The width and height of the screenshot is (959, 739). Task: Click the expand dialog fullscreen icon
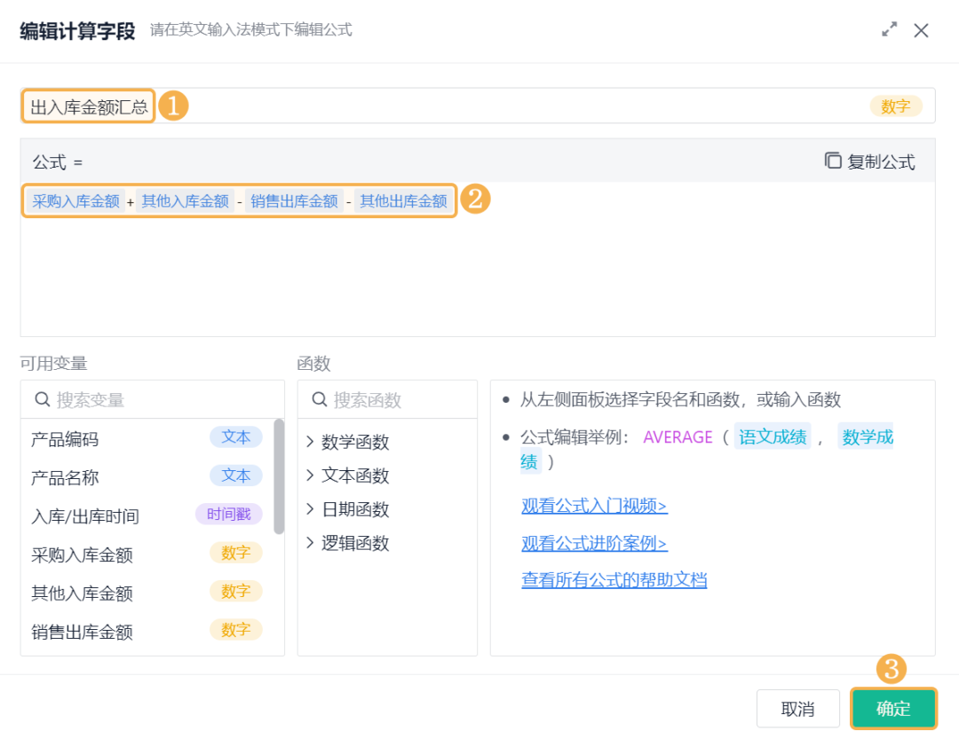point(889,29)
